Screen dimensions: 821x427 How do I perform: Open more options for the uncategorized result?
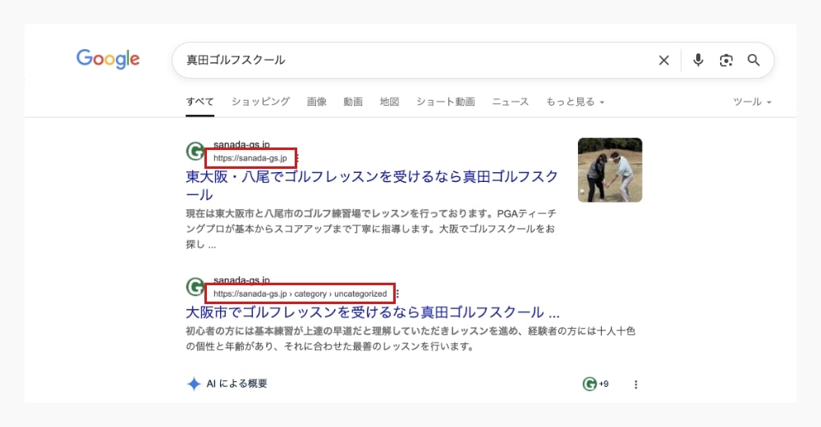398,293
